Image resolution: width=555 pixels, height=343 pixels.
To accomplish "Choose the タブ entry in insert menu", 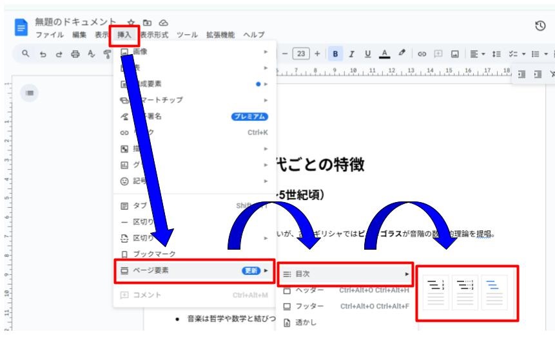I will (x=195, y=205).
